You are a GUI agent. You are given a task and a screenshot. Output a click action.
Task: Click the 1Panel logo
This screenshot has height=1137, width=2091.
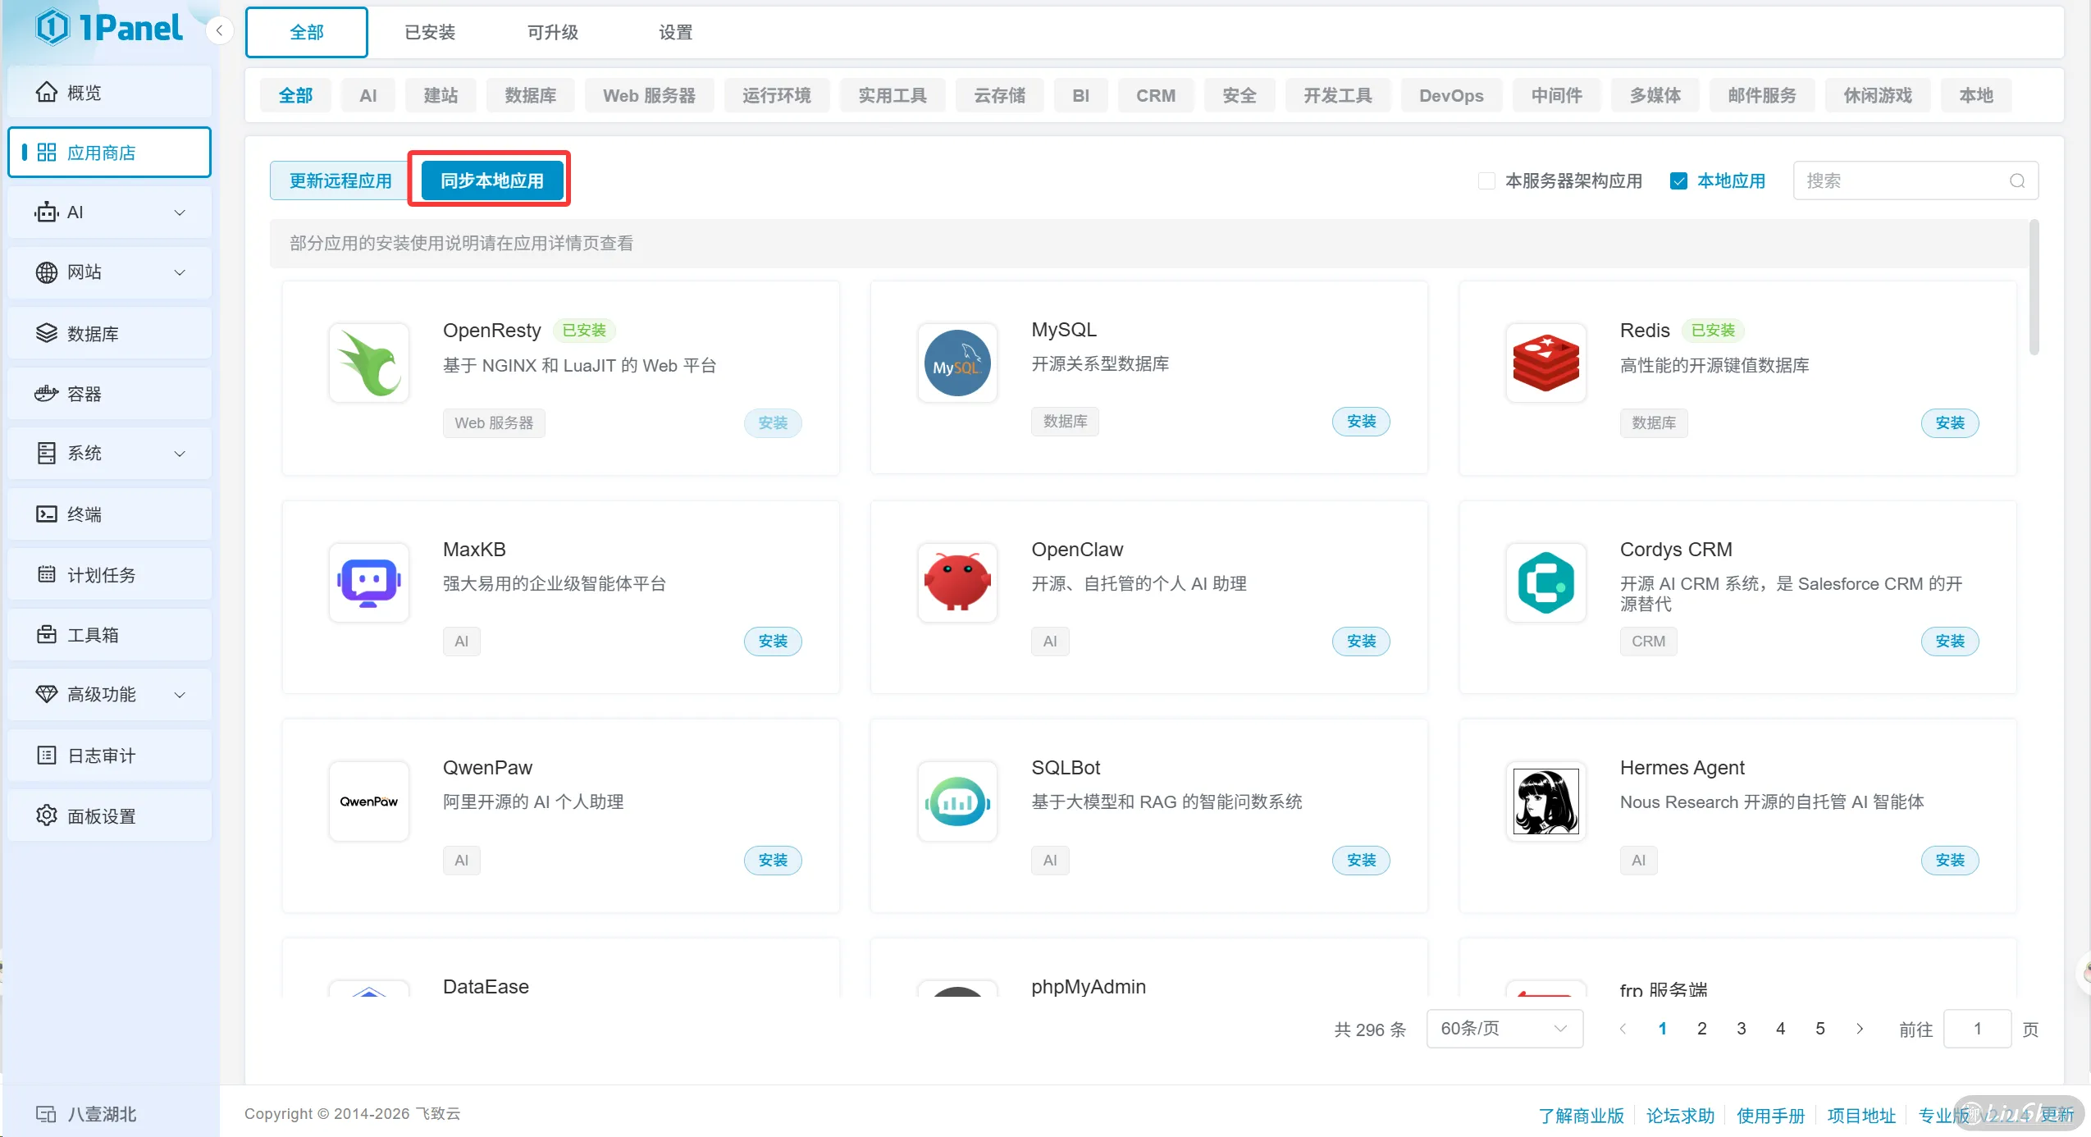tap(109, 28)
